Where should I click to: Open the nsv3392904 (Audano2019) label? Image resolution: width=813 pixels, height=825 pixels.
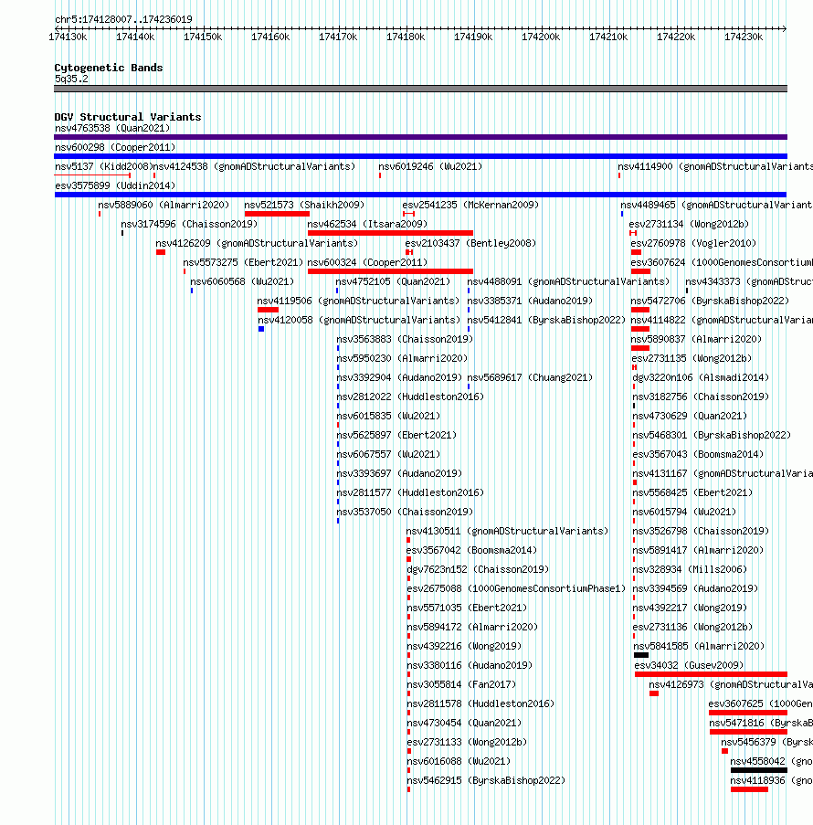point(399,377)
